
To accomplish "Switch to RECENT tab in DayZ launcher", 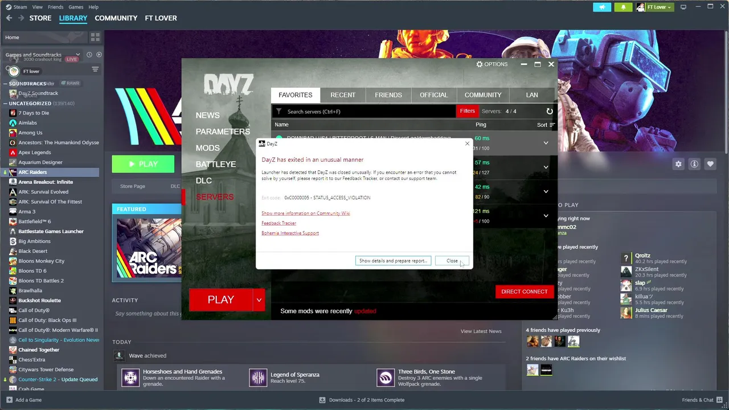I will [343, 95].
